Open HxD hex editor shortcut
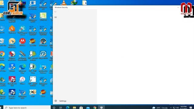This screenshot has width=194, height=109. pos(33,93)
